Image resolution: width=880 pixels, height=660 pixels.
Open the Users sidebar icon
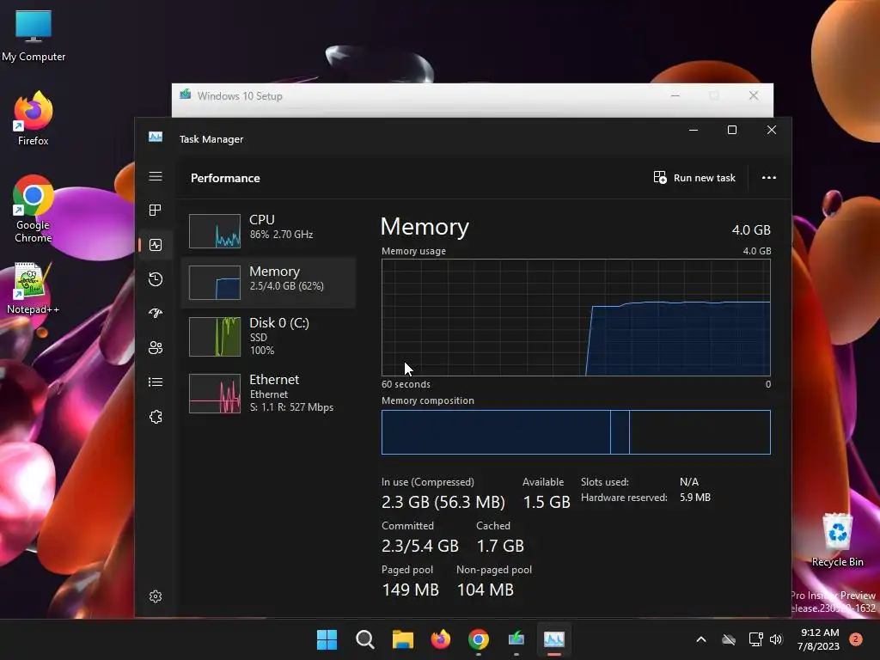tap(156, 348)
